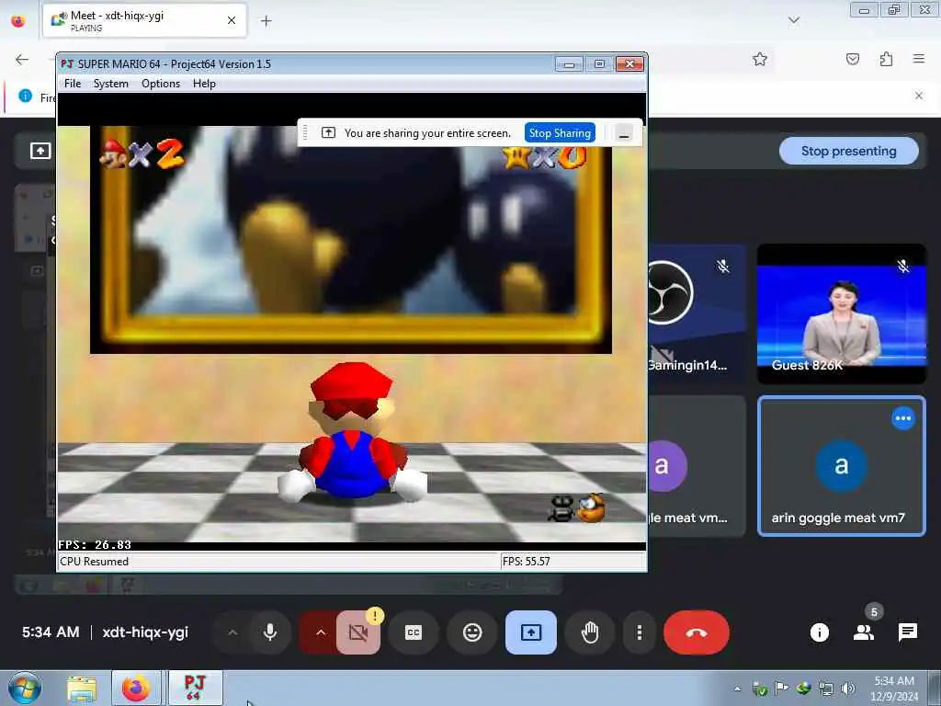Open the Pocket save icon in Firefox
The height and width of the screenshot is (706, 941).
pos(852,59)
